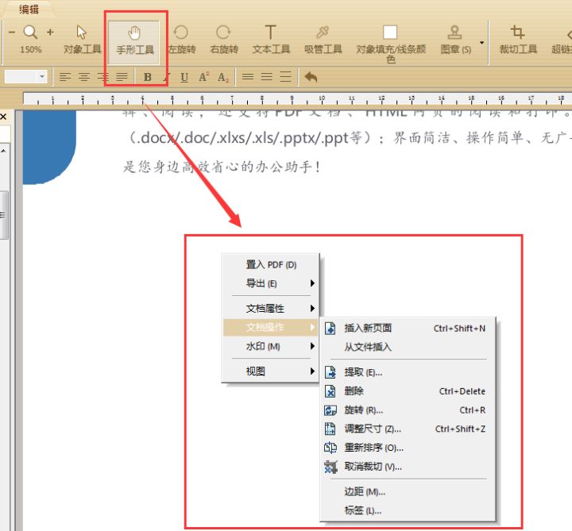This screenshot has width=572, height=531.
Task: Select 边距 (M)... menu entry
Action: pos(407,492)
